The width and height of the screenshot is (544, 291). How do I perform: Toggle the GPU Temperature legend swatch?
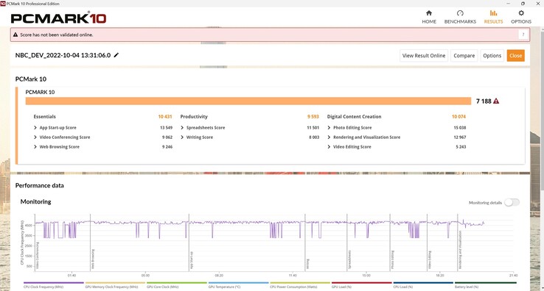[x=238, y=283]
